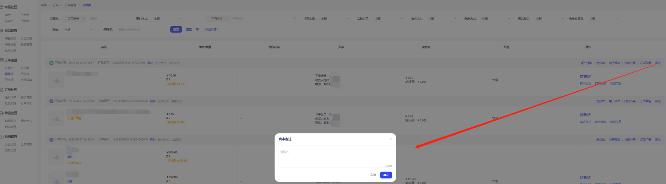
Task: Click the 商家备注 text input area
Action: pos(335,158)
